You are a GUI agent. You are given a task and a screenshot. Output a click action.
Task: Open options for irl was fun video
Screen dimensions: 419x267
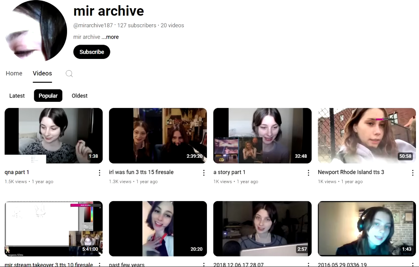pos(204,173)
